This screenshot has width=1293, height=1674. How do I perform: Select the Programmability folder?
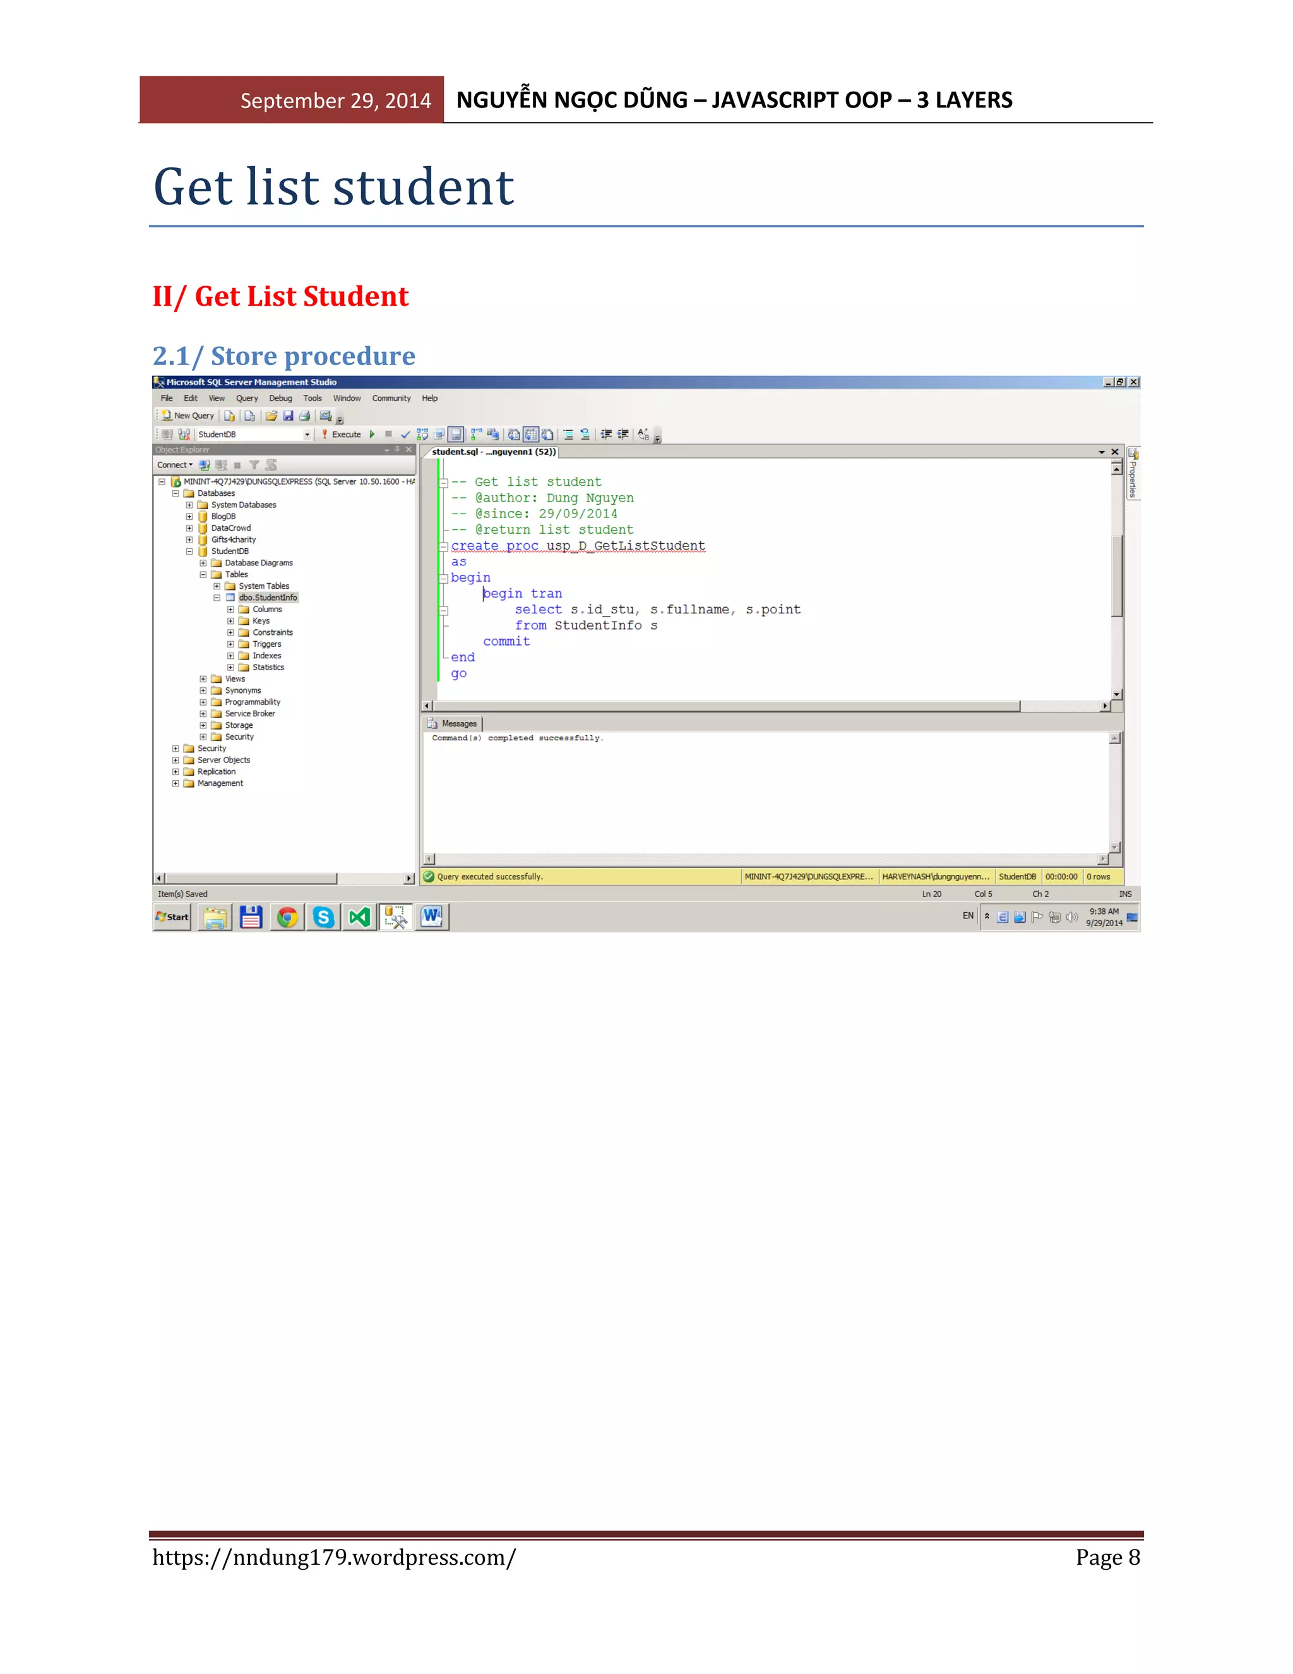[x=252, y=702]
